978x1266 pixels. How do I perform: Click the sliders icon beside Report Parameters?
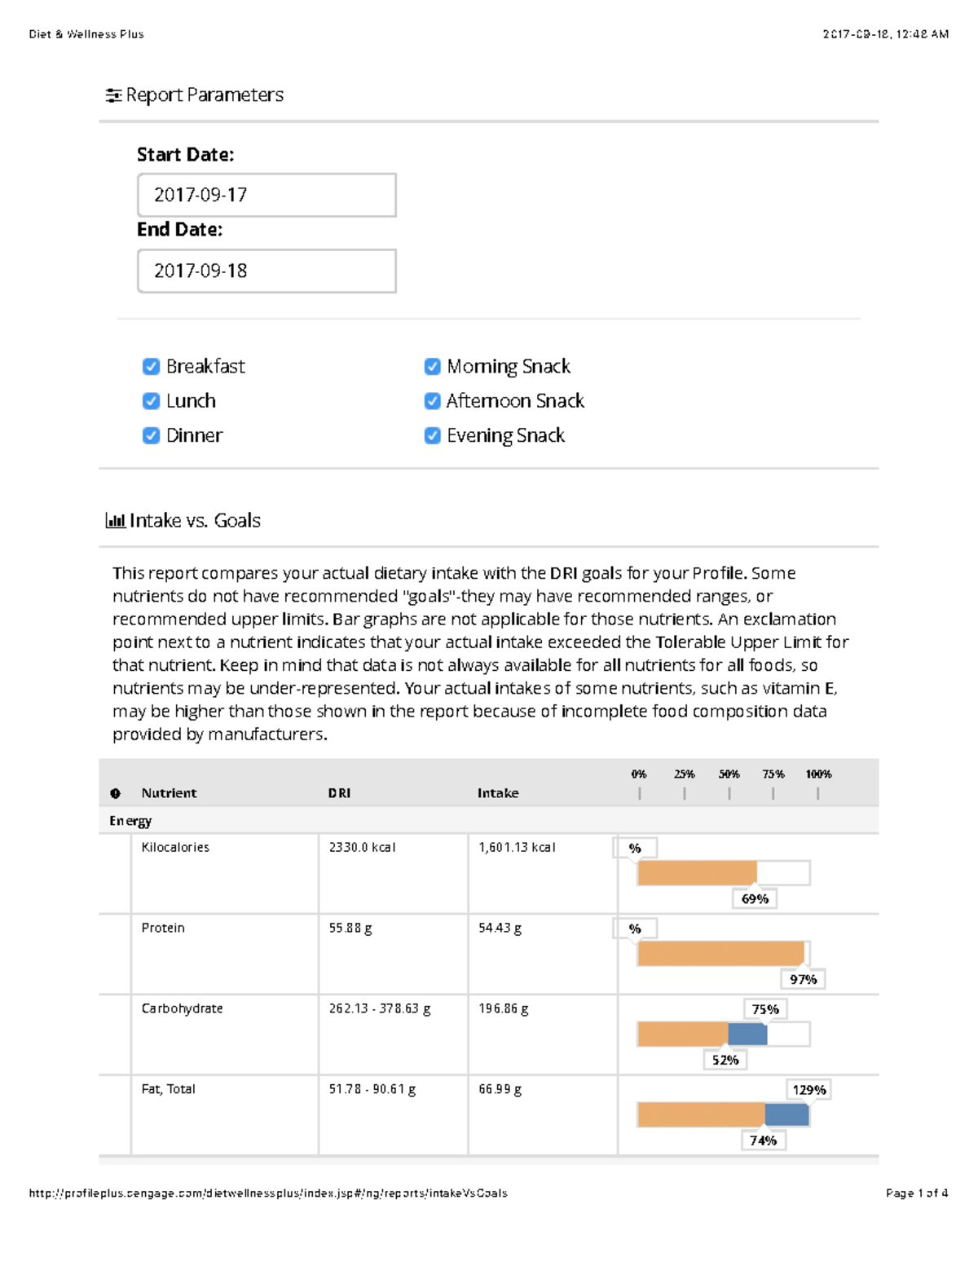(113, 95)
